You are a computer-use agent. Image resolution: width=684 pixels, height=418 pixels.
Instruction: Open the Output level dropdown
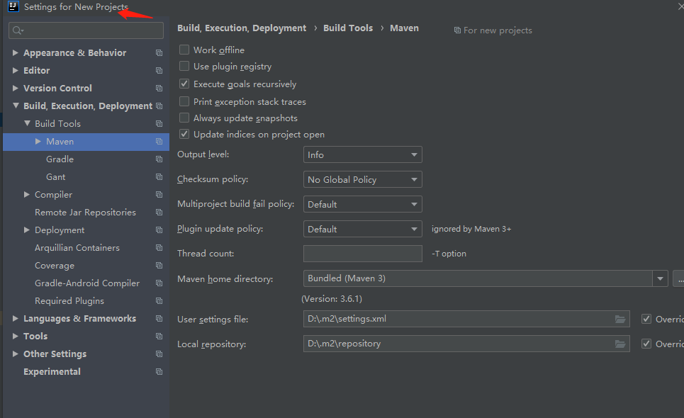[362, 154]
